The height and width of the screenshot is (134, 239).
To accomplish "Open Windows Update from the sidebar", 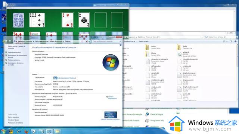I will (x=13, y=120).
